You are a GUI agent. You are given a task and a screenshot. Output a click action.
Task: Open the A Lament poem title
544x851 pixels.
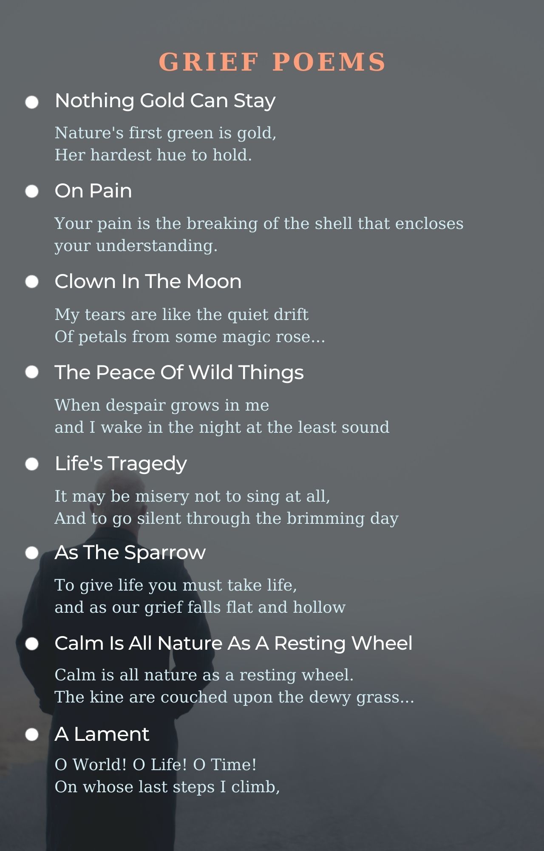coord(102,734)
